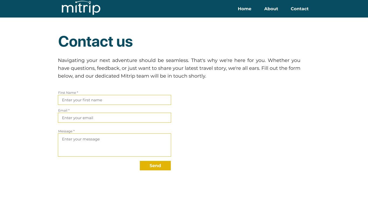The width and height of the screenshot is (368, 207).
Task: Click the word "Mitrip" in the paragraph
Action: (x=128, y=76)
